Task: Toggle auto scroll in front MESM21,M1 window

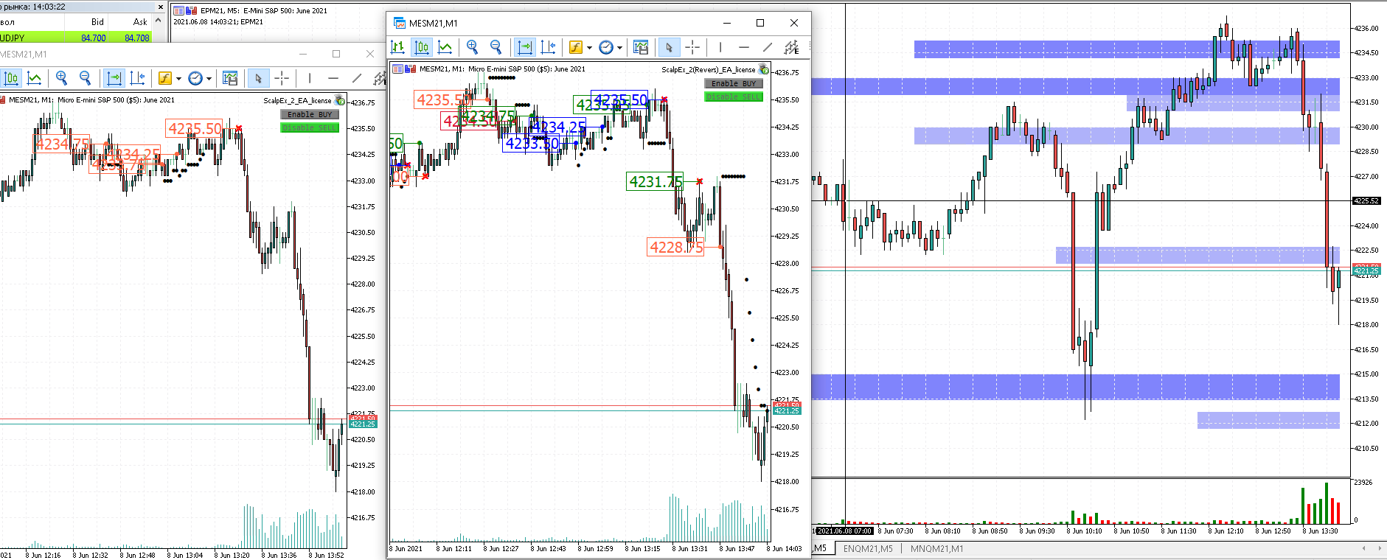Action: (x=524, y=47)
